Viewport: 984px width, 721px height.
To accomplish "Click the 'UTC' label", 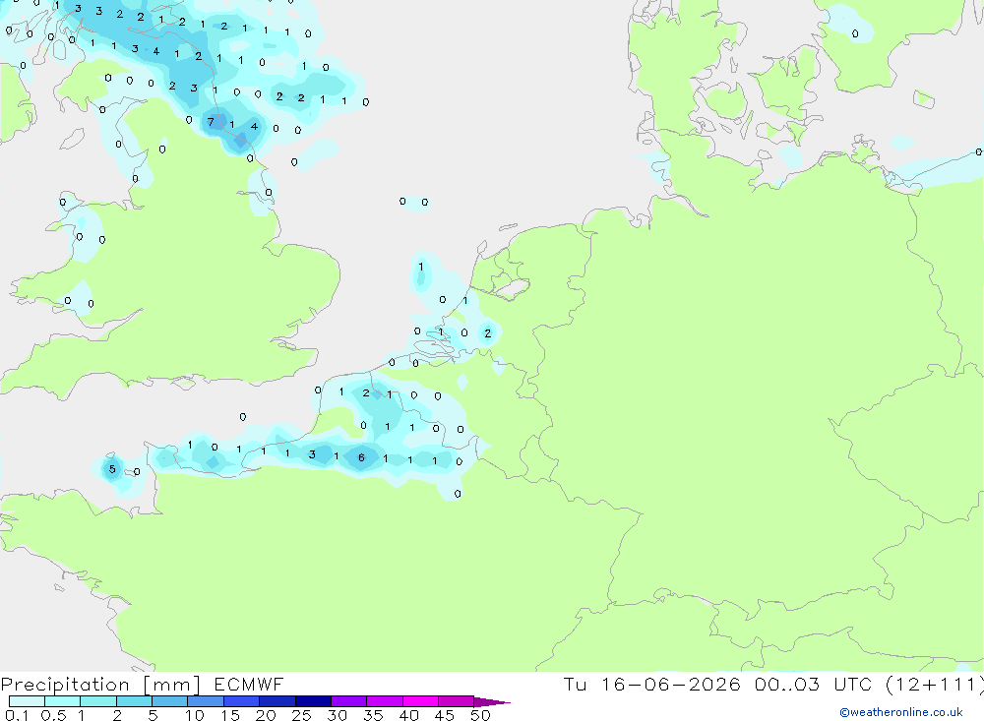I will click(x=853, y=684).
